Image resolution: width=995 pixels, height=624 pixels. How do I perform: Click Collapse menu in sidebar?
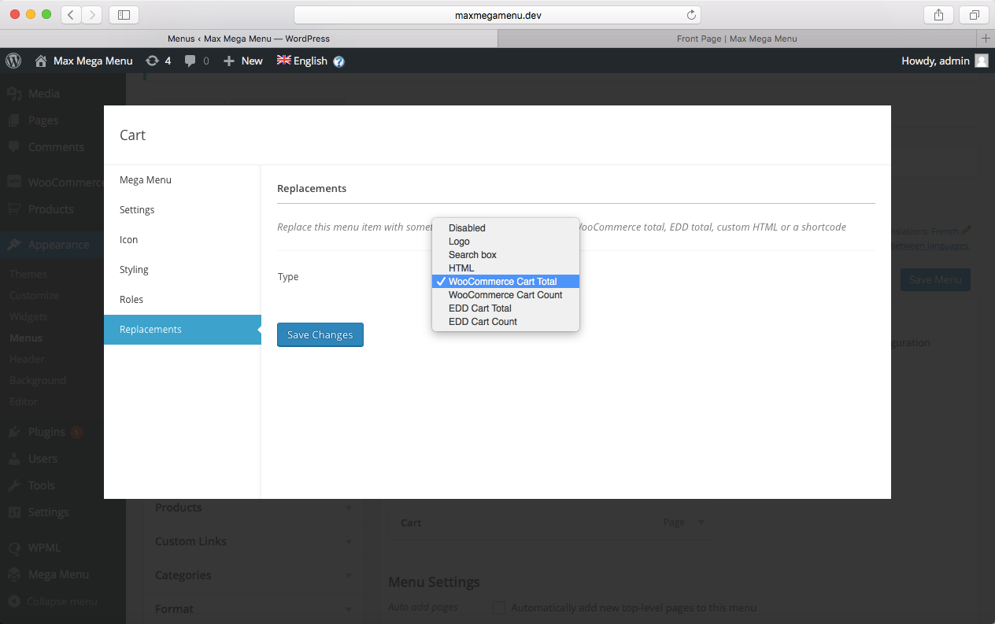[x=54, y=601]
